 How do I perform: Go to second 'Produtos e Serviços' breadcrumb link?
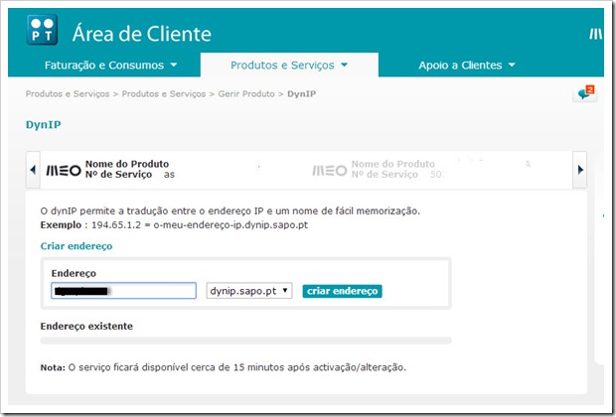coord(163,94)
